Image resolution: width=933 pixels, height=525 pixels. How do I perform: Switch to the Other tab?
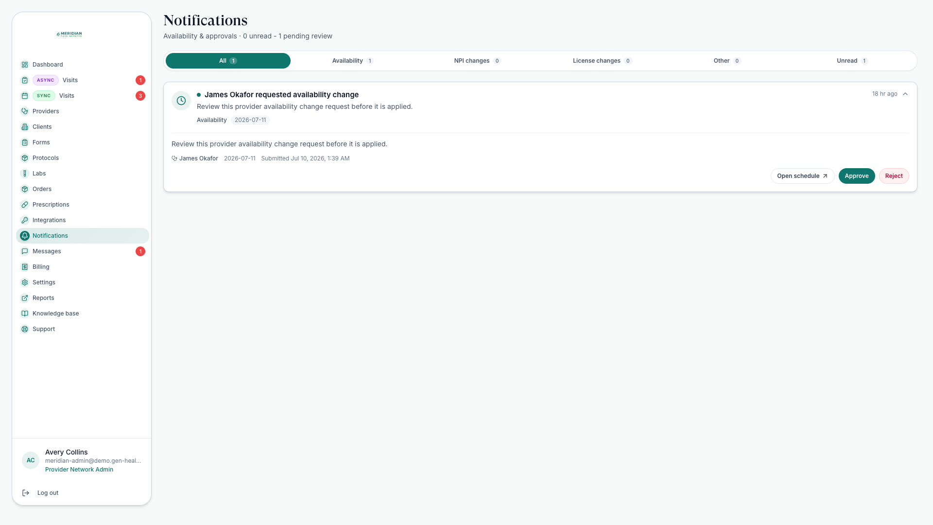[x=727, y=61]
